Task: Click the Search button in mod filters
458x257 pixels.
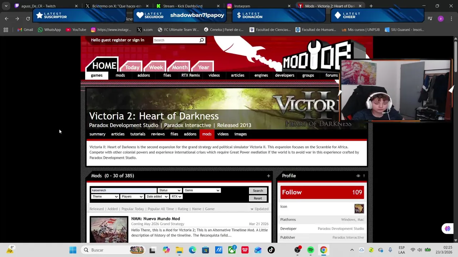Action: [258, 191]
